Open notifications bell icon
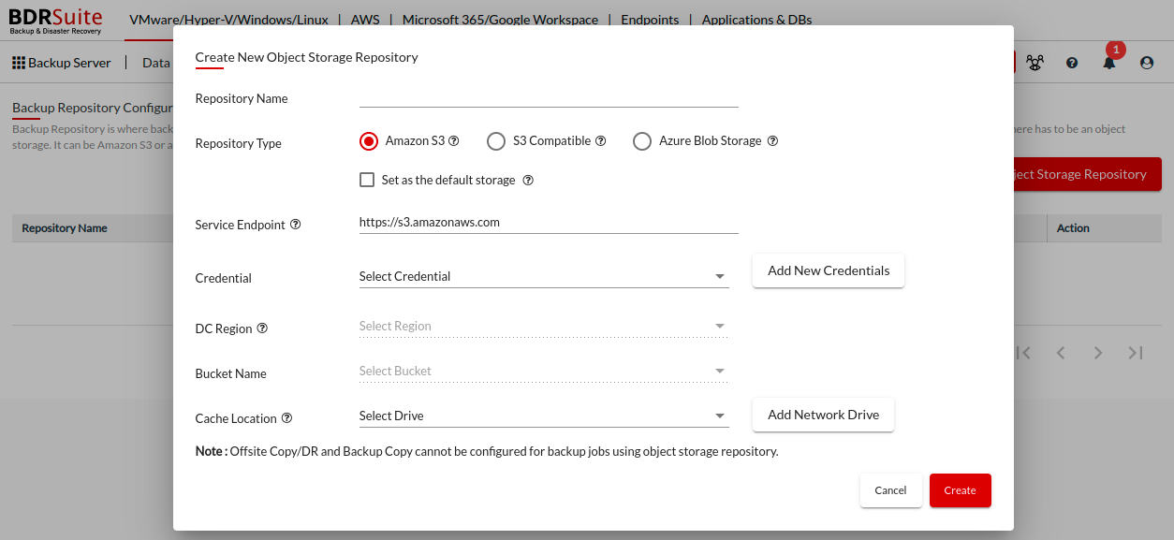The height and width of the screenshot is (540, 1174). tap(1109, 63)
